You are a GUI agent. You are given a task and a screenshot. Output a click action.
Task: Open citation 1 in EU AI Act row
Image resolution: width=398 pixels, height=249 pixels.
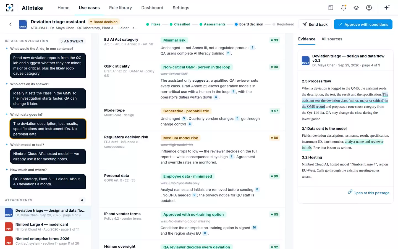point(252,48)
